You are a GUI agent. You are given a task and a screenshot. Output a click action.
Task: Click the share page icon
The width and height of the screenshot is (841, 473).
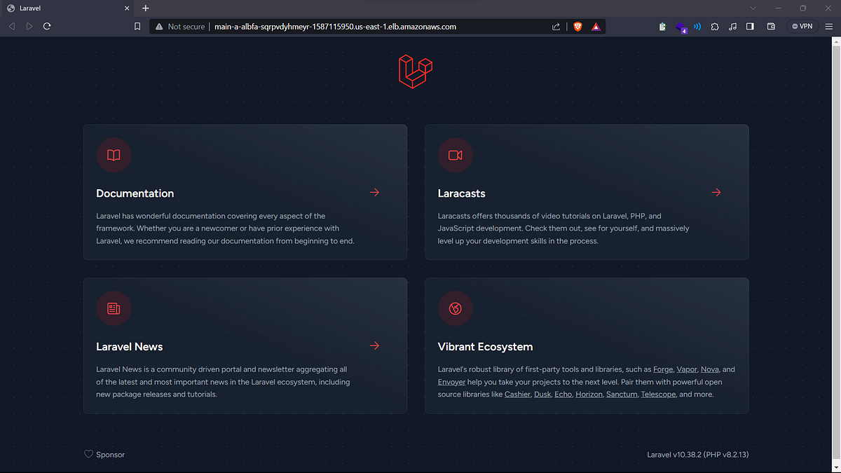click(x=556, y=26)
